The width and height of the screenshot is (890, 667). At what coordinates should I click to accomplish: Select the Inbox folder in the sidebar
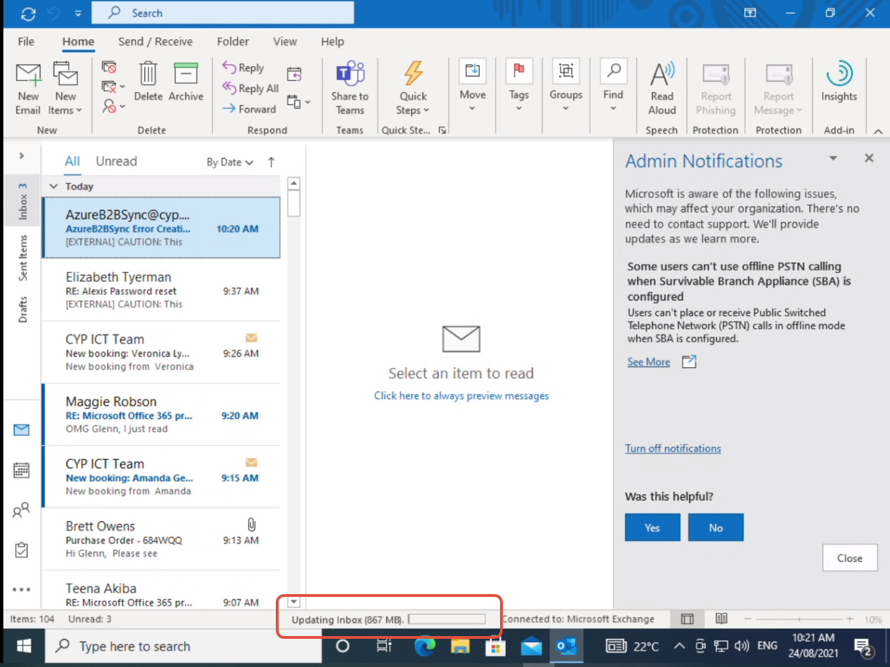(x=23, y=201)
